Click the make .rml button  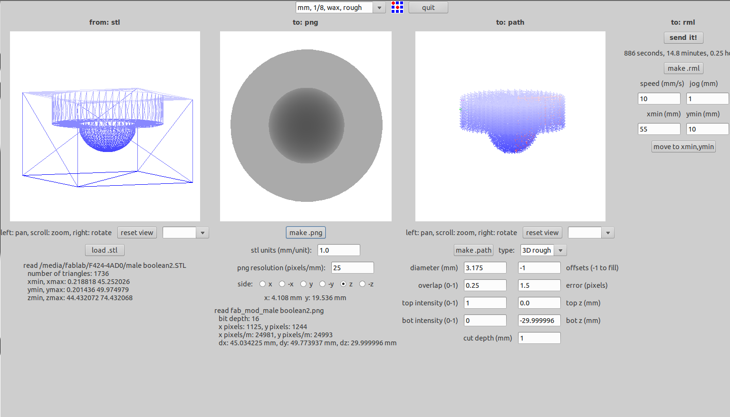(x=683, y=68)
